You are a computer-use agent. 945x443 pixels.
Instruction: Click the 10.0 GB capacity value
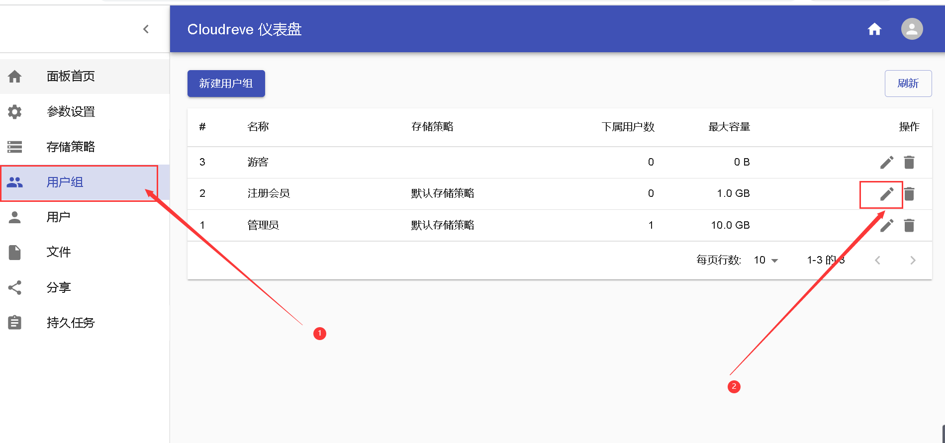click(730, 225)
